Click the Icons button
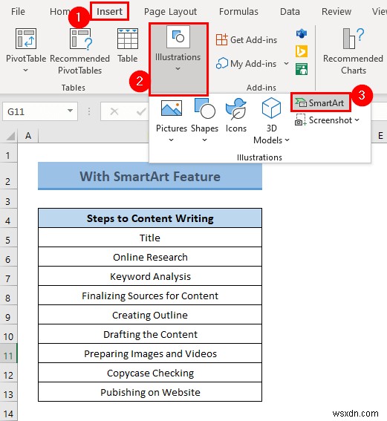This screenshot has width=387, height=421. [x=235, y=115]
